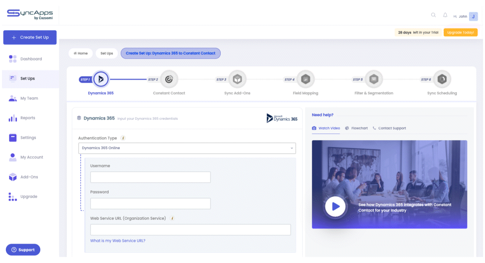Select Step 5 Filter & Segmentation icon

pos(373,79)
